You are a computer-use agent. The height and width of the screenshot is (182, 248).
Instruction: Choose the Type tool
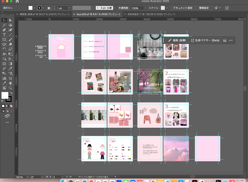coord(4,35)
